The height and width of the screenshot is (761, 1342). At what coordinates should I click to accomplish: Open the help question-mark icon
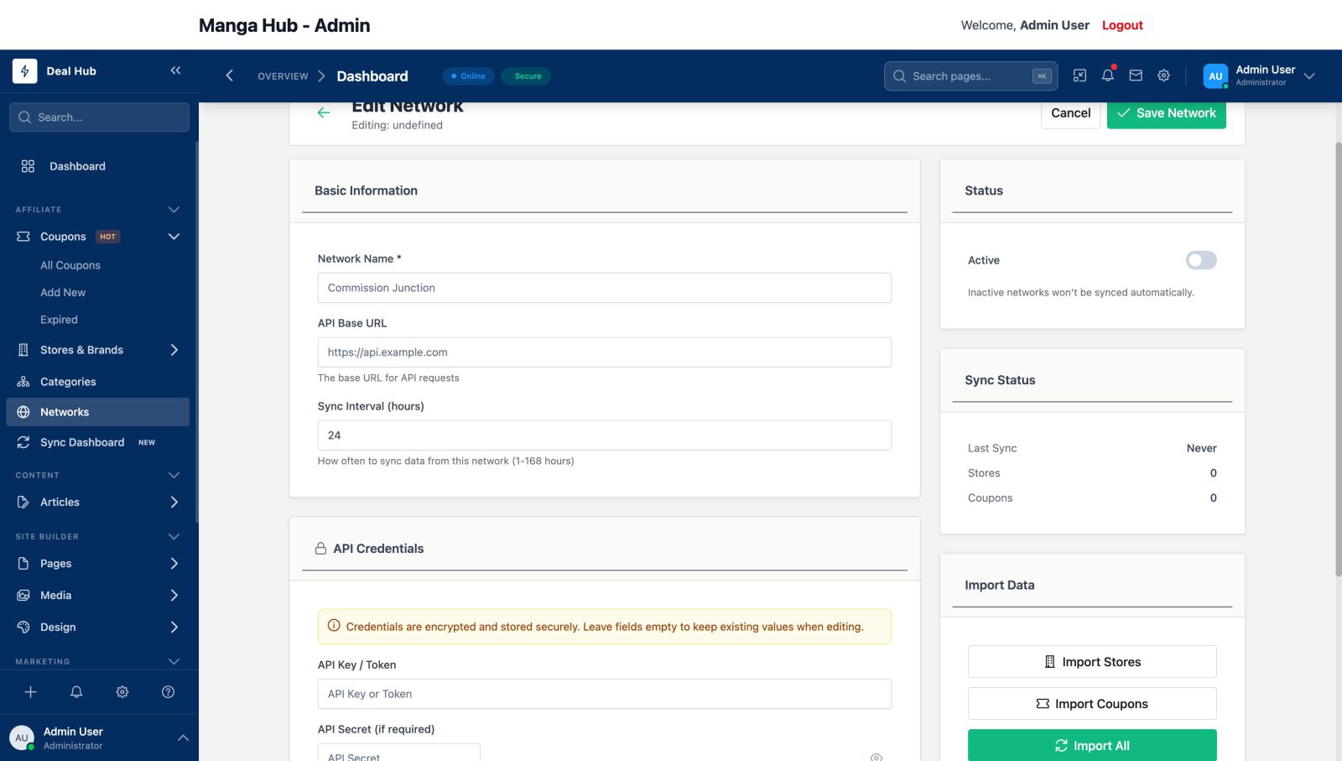(x=168, y=692)
